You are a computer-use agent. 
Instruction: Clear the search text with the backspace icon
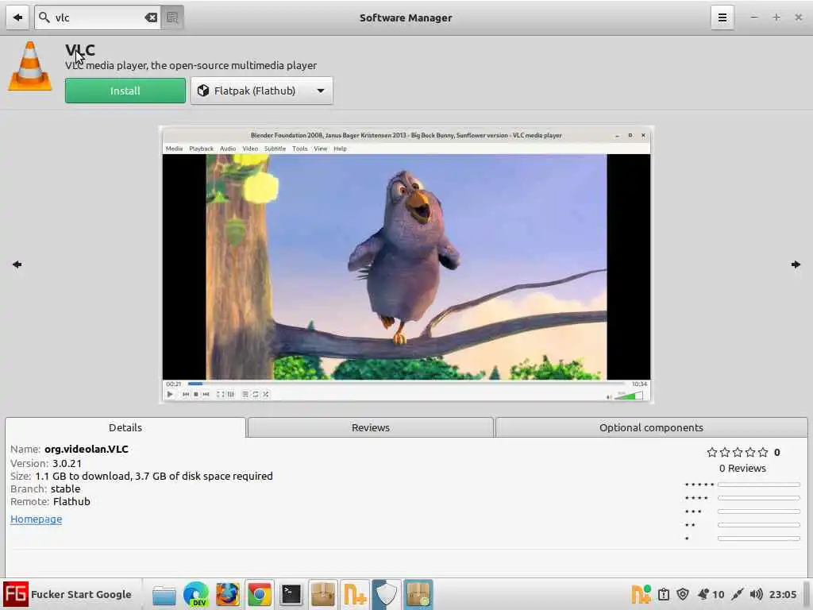click(x=151, y=17)
